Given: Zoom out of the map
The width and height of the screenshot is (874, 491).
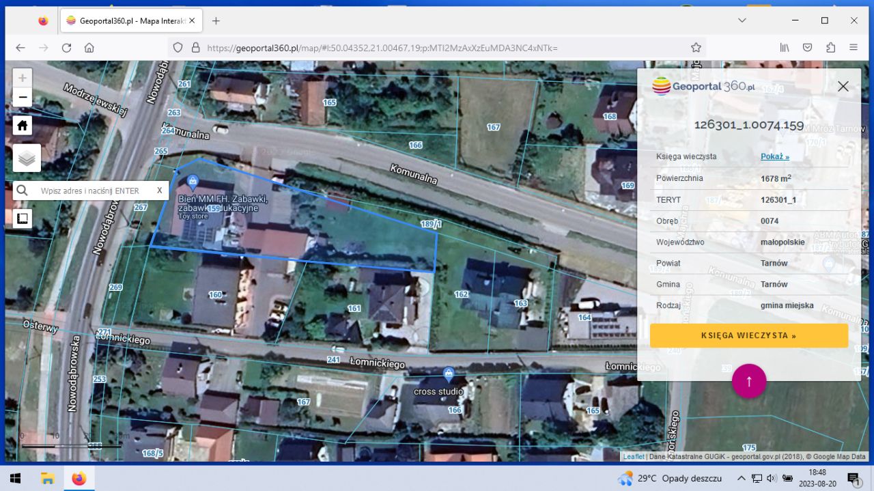Looking at the screenshot, I should 23,97.
